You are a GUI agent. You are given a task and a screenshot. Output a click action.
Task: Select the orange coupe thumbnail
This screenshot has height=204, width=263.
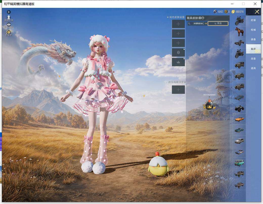tap(239, 119)
